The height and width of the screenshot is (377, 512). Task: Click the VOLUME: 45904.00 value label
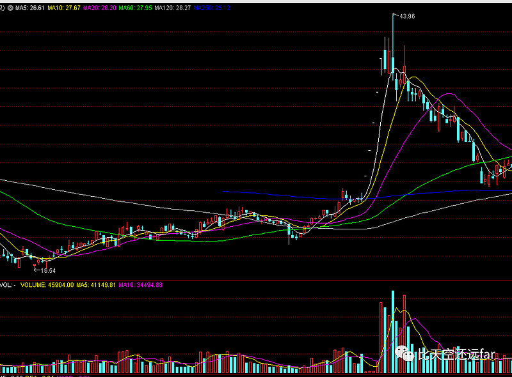[x=47, y=285]
